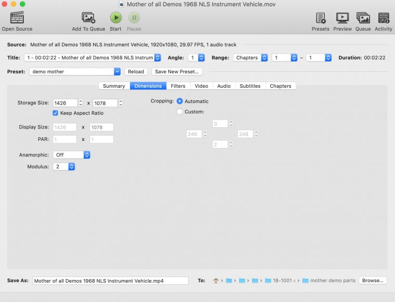Click the Browse destination button
Image resolution: width=395 pixels, height=302 pixels.
click(x=373, y=281)
